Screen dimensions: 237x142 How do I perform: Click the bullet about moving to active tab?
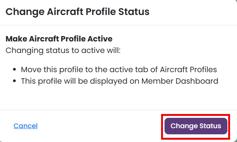(119, 69)
